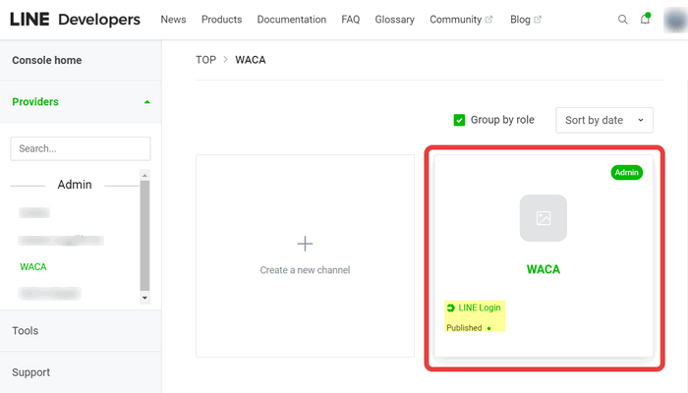The image size is (688, 393).
Task: Click the provider list scroll down arrow
Action: [144, 298]
